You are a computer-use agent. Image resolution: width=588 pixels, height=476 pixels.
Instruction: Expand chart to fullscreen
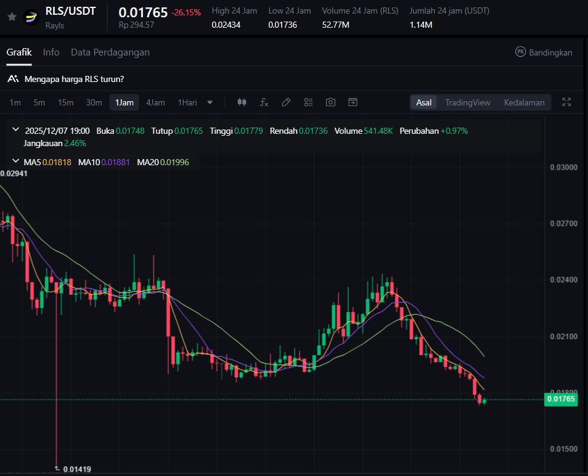click(566, 102)
